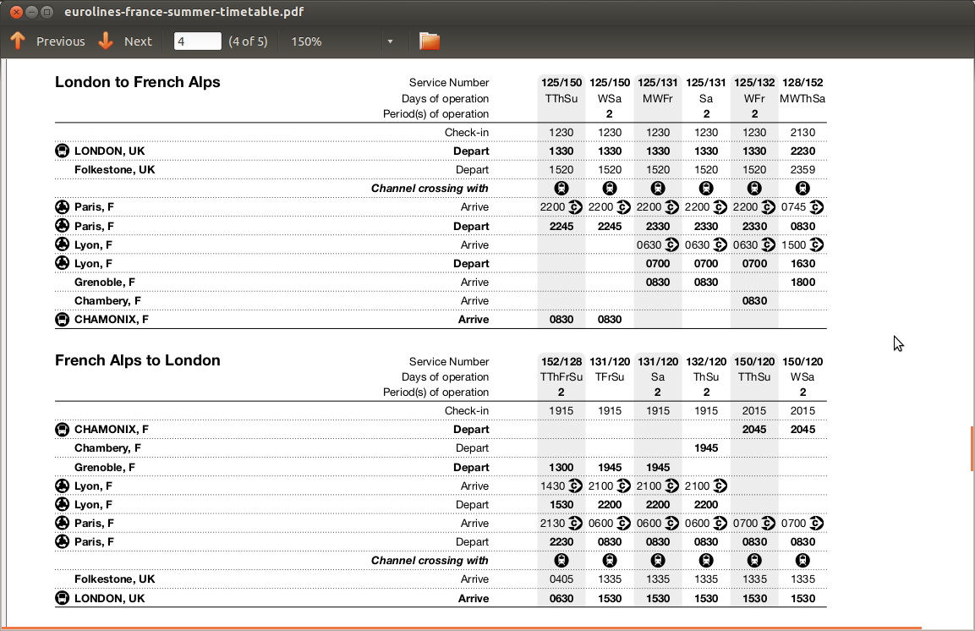The height and width of the screenshot is (631, 975).
Task: Go to the previous page with the Previous button
Action: (x=47, y=41)
